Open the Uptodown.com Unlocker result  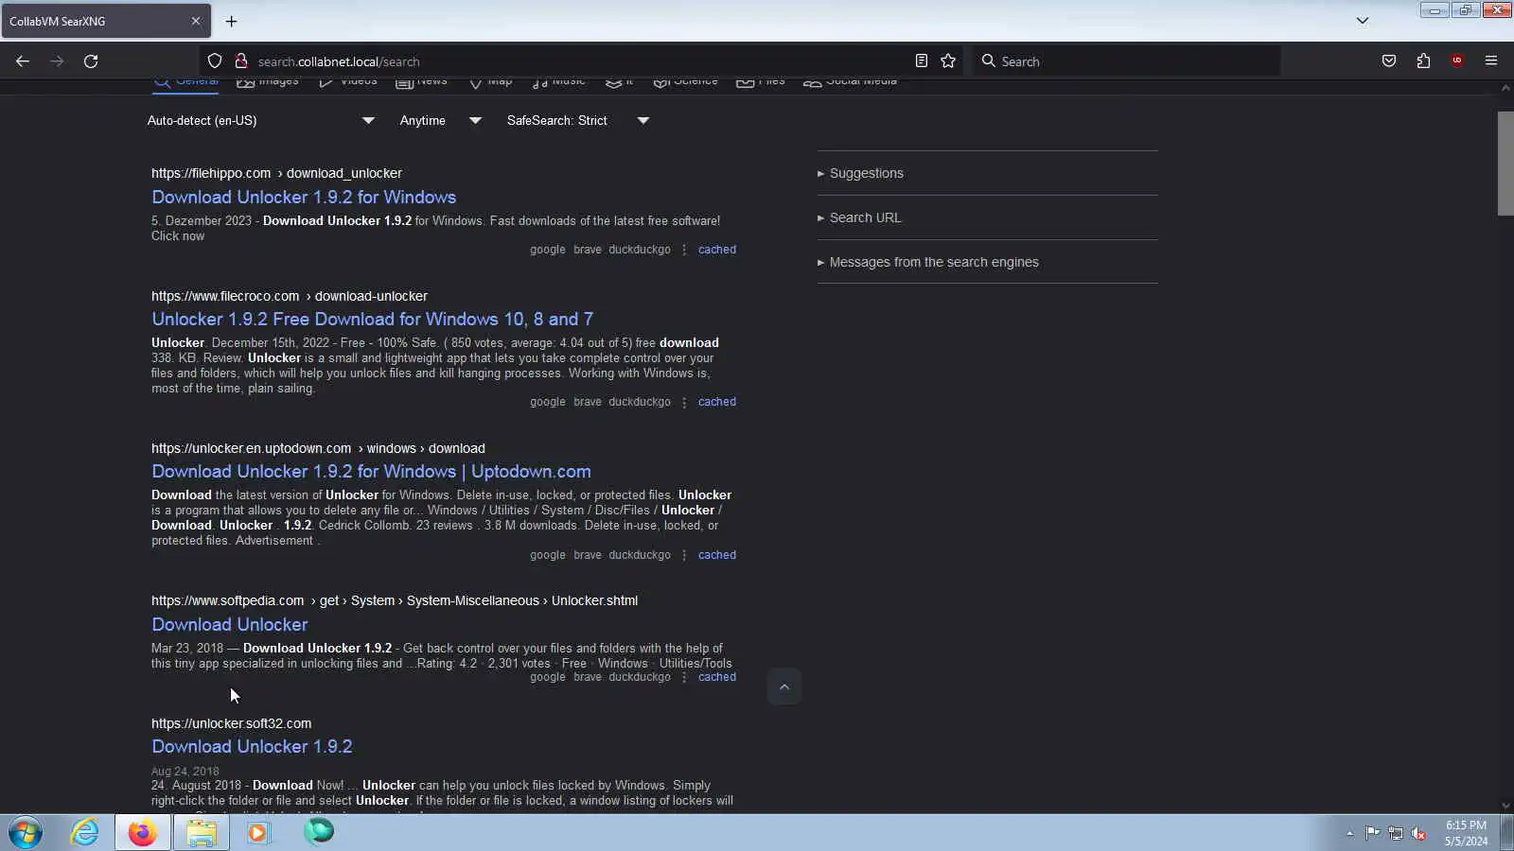[371, 471]
